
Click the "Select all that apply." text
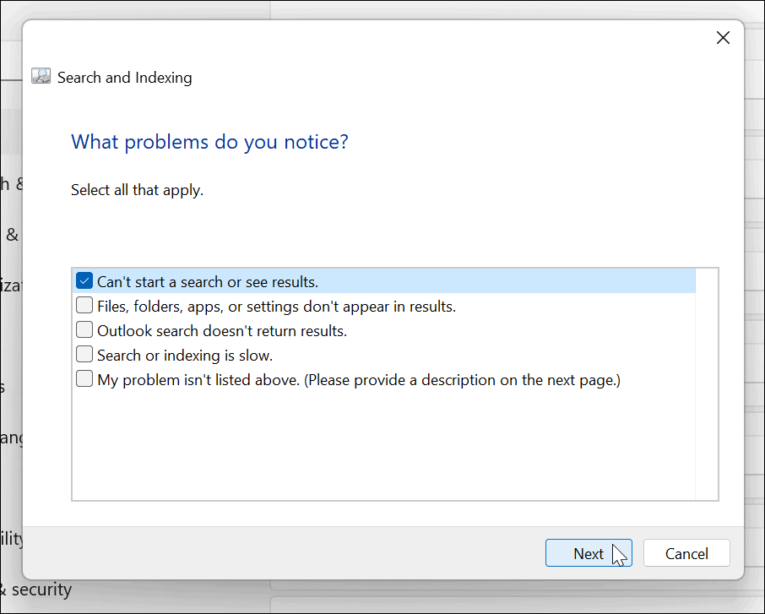tap(137, 190)
